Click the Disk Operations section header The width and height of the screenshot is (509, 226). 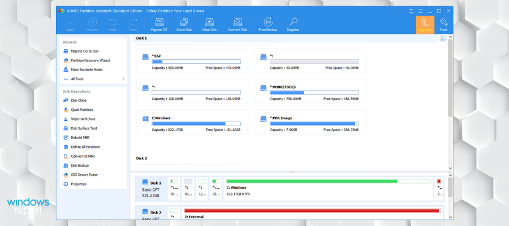point(76,92)
